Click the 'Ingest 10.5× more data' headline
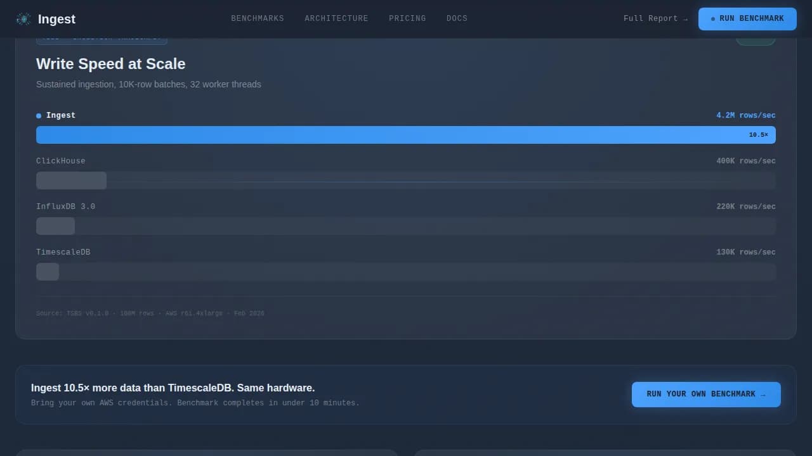Screen dimensions: 812x456 pyautogui.click(x=173, y=388)
